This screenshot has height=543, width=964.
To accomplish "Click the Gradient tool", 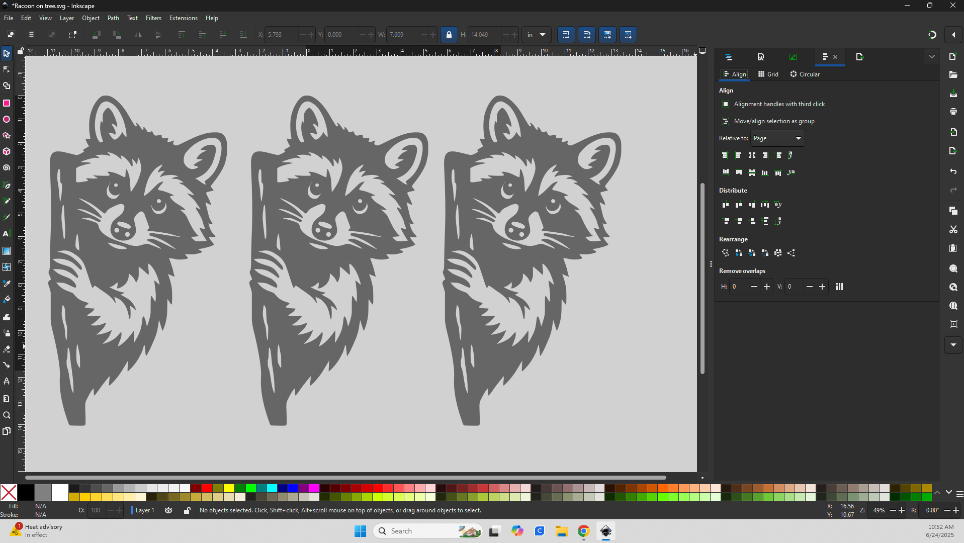I will (7, 251).
